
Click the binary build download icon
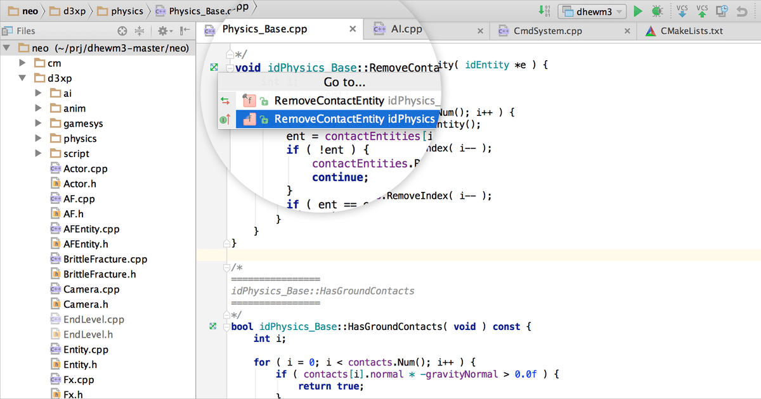click(x=544, y=11)
